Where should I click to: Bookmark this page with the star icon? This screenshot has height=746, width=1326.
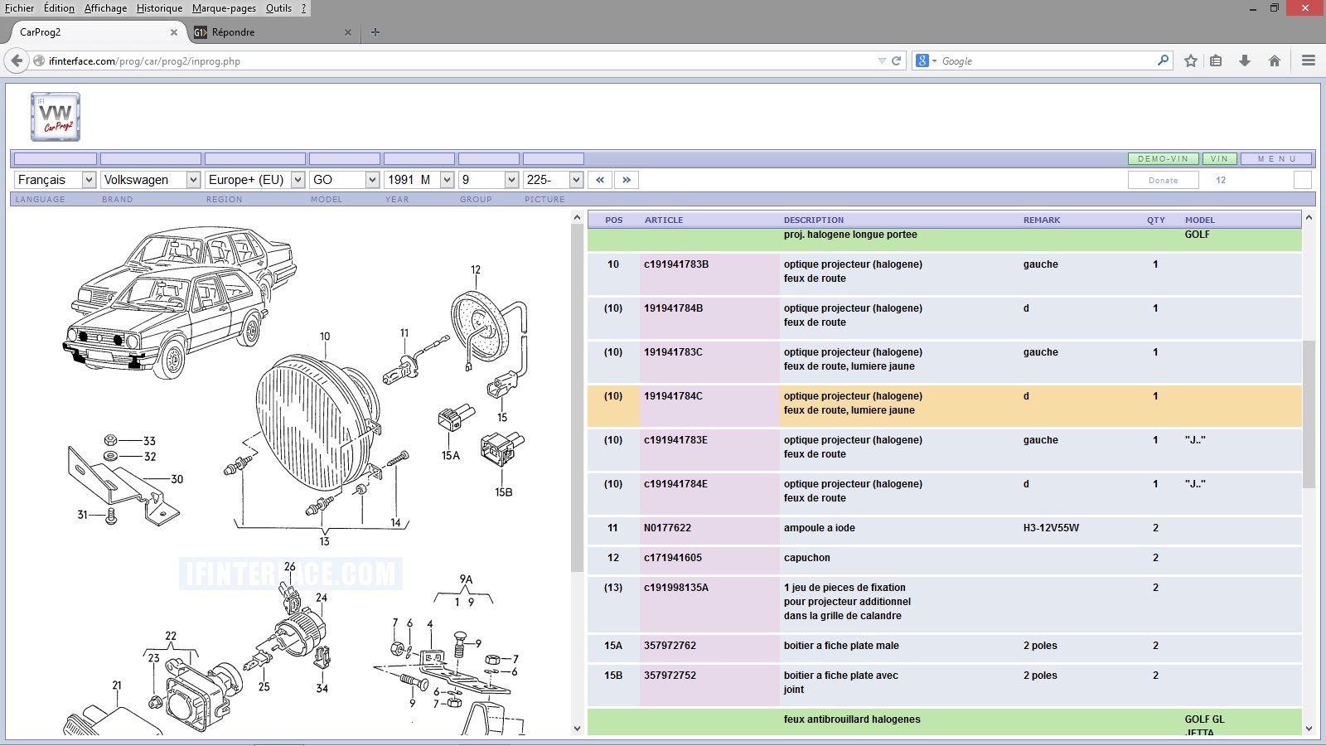click(x=1191, y=61)
